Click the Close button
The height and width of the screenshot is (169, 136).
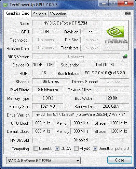(120, 160)
